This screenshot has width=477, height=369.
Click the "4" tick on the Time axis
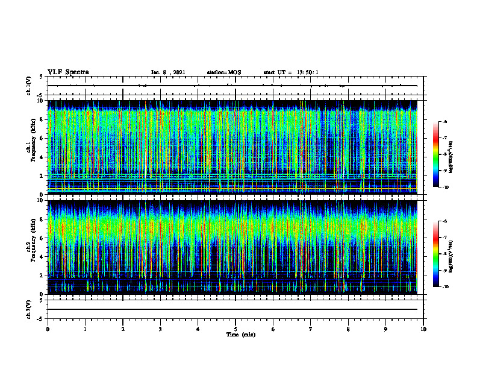pyautogui.click(x=198, y=329)
